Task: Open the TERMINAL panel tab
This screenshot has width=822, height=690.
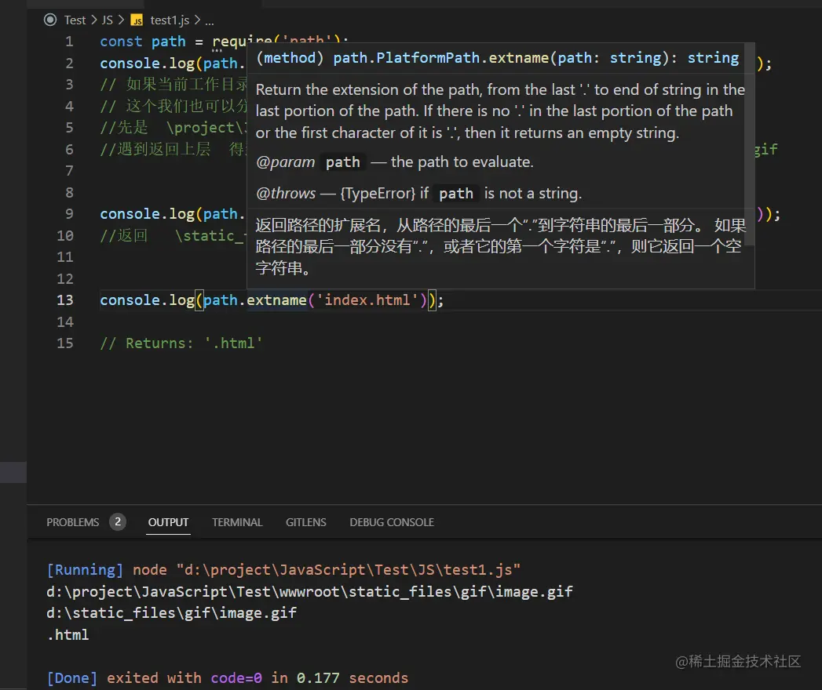Action: 237,522
